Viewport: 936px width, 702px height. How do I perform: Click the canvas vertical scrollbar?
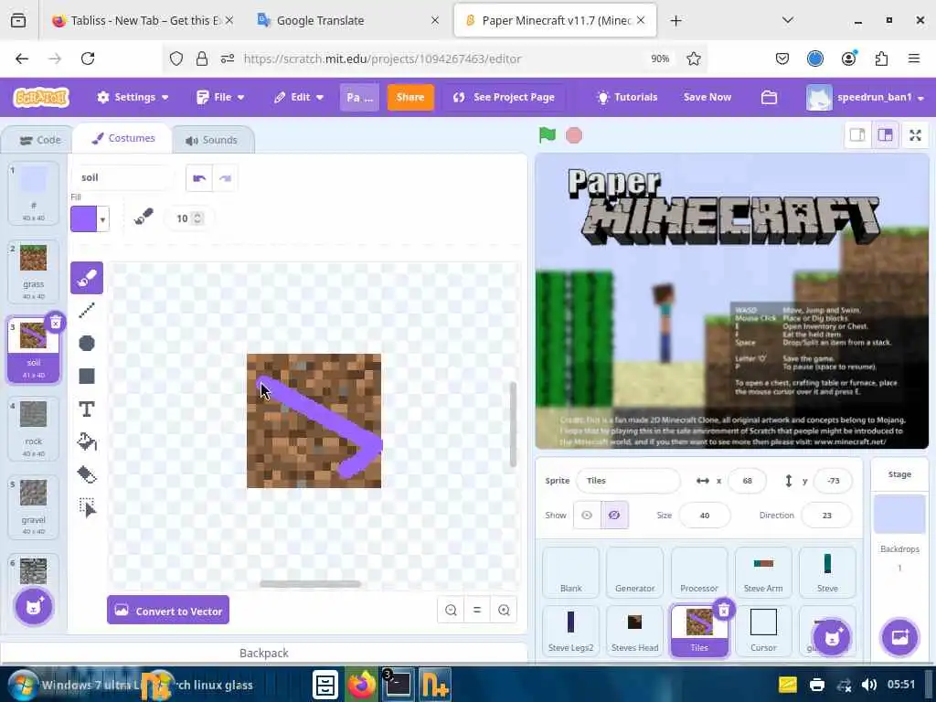tap(513, 424)
